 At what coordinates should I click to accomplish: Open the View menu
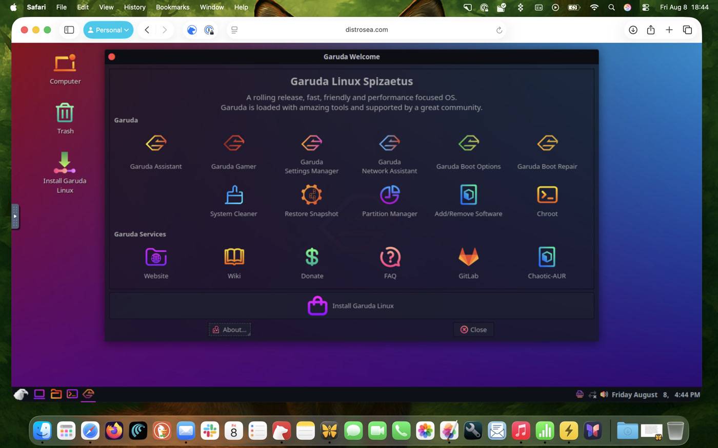(106, 7)
